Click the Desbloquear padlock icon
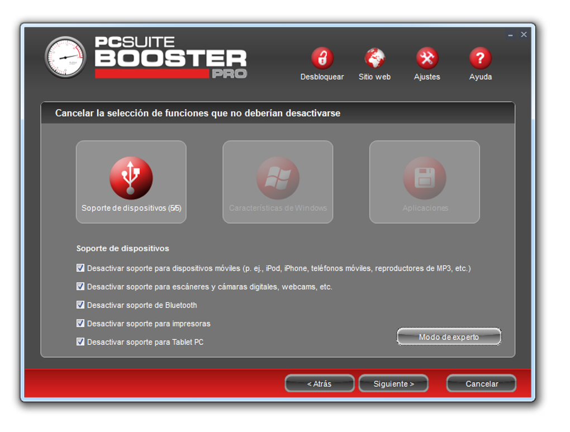Viewport: 570px width, 432px height. point(322,56)
